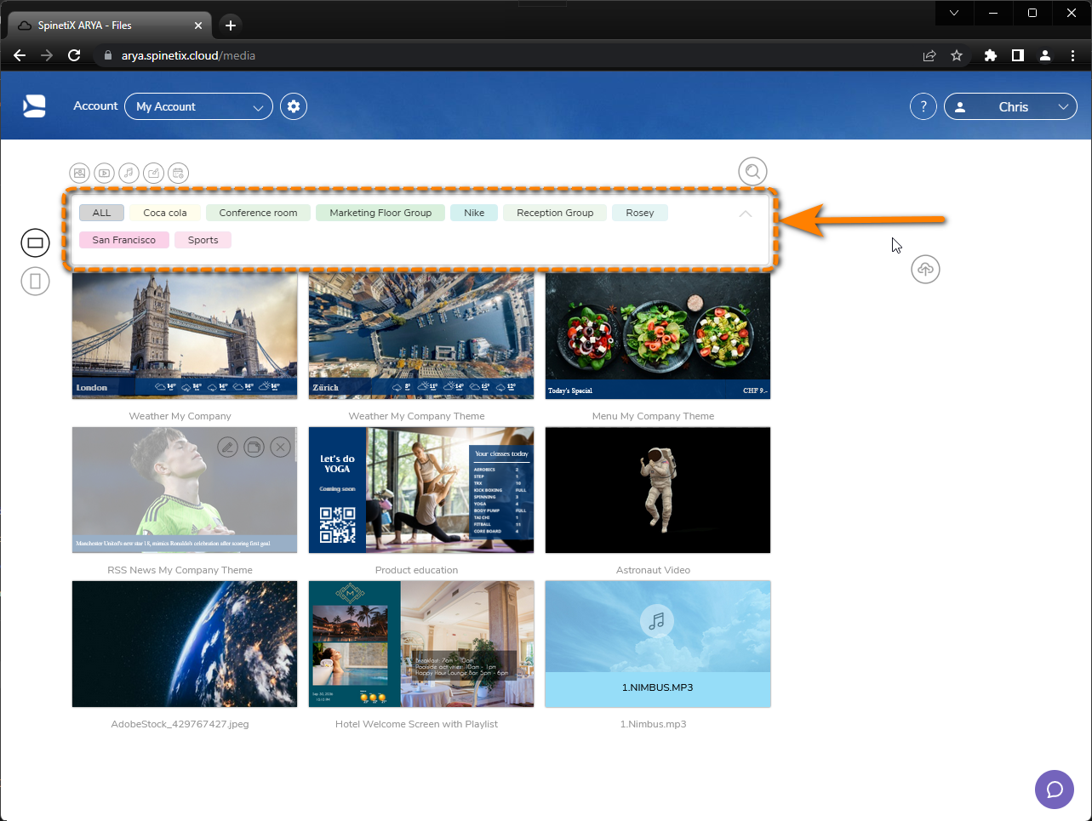The width and height of the screenshot is (1092, 821).
Task: Filter media by audio files
Action: tap(129, 173)
